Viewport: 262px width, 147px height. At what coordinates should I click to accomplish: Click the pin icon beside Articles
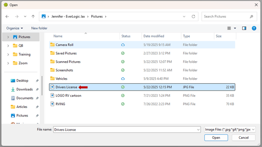[x=37, y=107]
